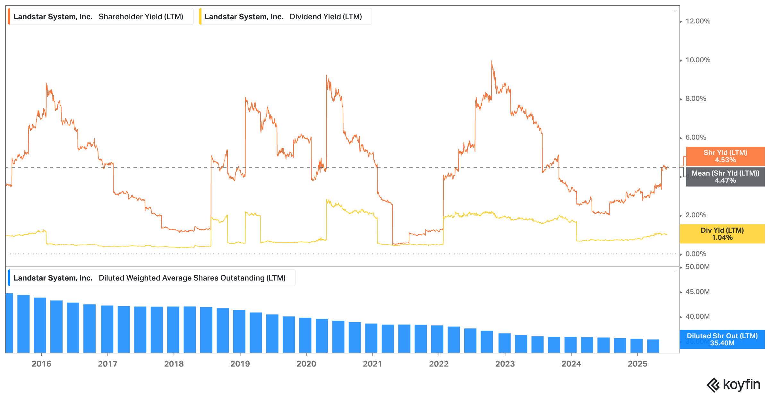Click the 0.00% y-axis label
This screenshot has width=770, height=398.
pos(696,254)
